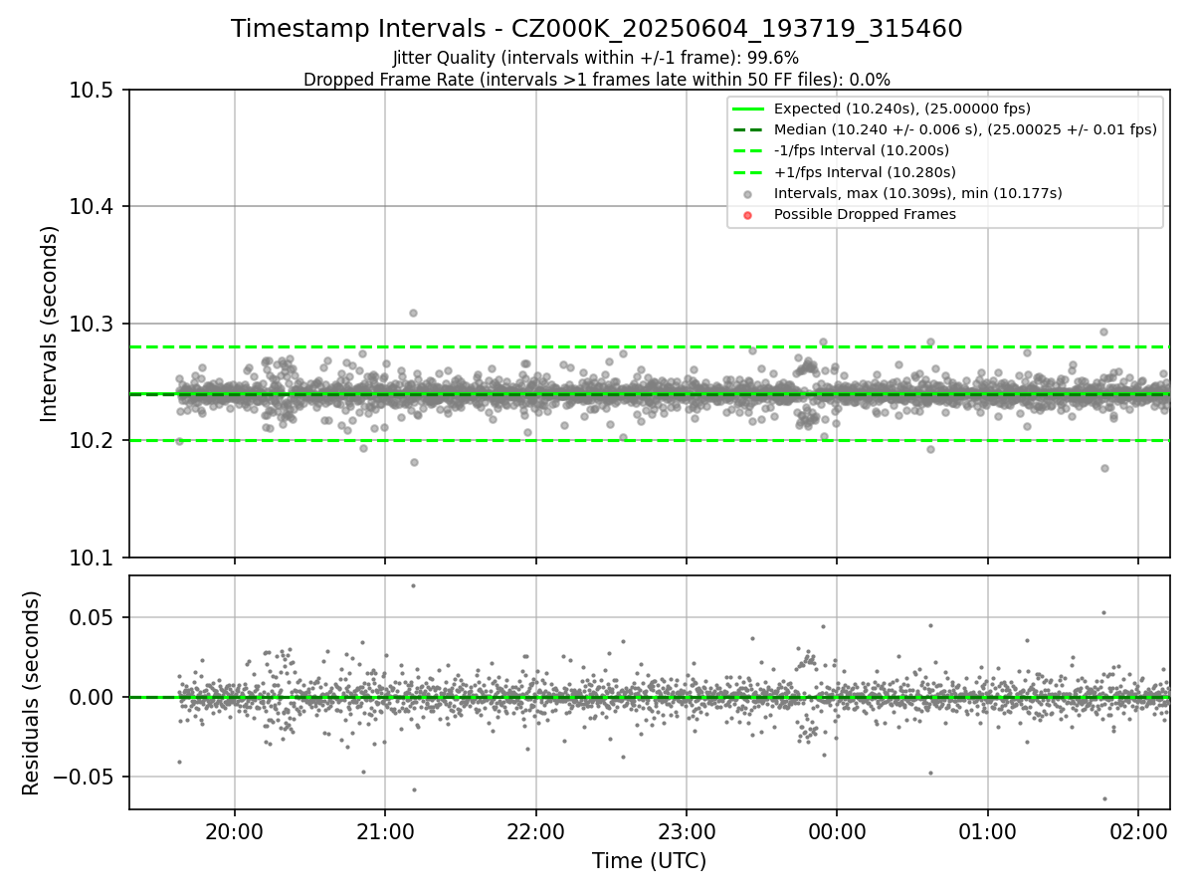This screenshot has width=1194, height=896.
Task: Click the red 'Possible Dropped Frames' legend marker
Action: 748,214
